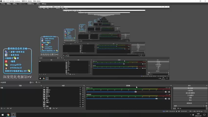Open Google Chrome from the taskbar

pyautogui.click(x=8, y=115)
